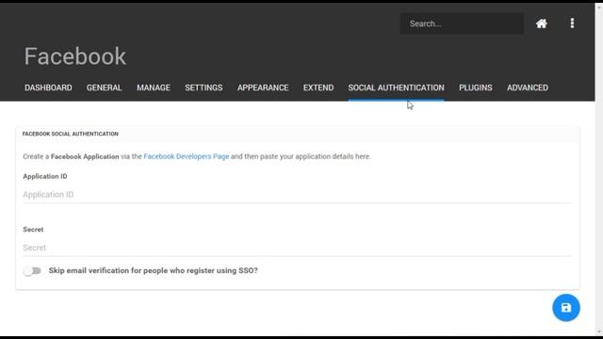Follow the Facebook Developers Page link
This screenshot has height=339, width=603.
(x=187, y=156)
